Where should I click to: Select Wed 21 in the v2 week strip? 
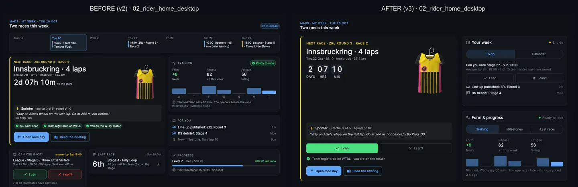95,38
